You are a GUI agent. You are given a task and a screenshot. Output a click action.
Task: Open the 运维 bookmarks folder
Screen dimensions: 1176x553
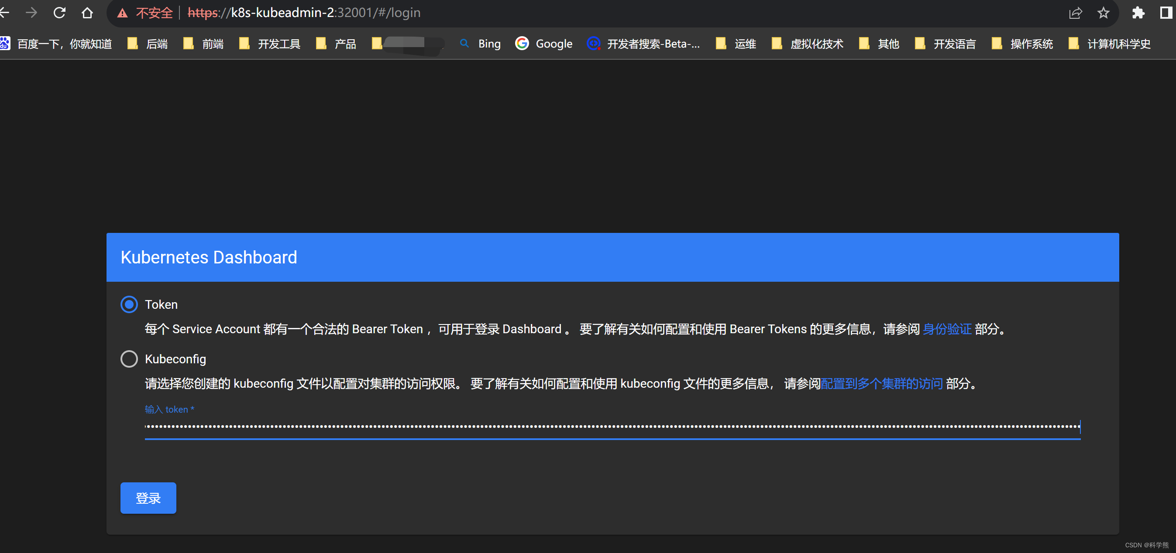pyautogui.click(x=736, y=44)
